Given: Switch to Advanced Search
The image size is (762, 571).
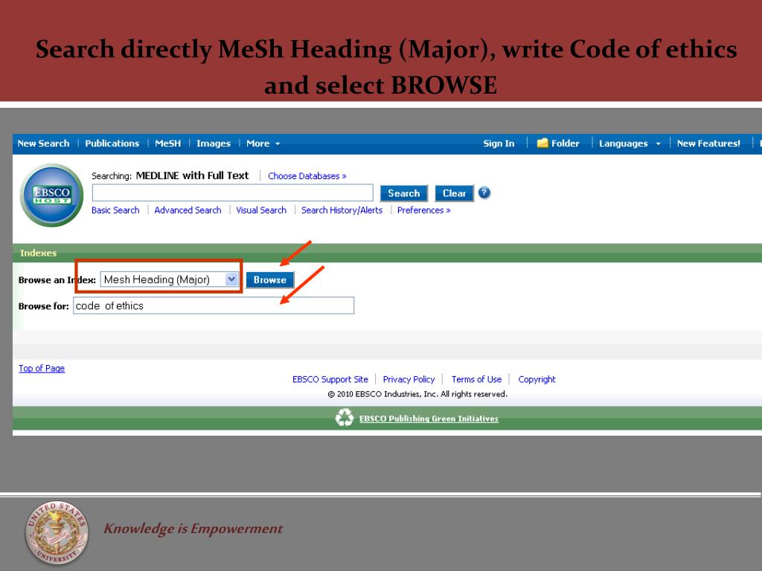Looking at the screenshot, I should click(188, 210).
